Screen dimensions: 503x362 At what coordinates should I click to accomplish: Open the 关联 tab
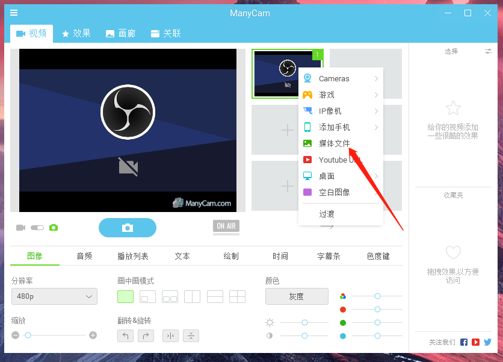166,33
